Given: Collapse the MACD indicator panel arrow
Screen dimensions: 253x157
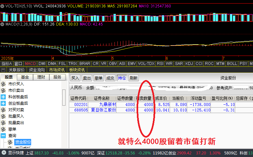Looking at the screenshot, I should coord(2,24).
